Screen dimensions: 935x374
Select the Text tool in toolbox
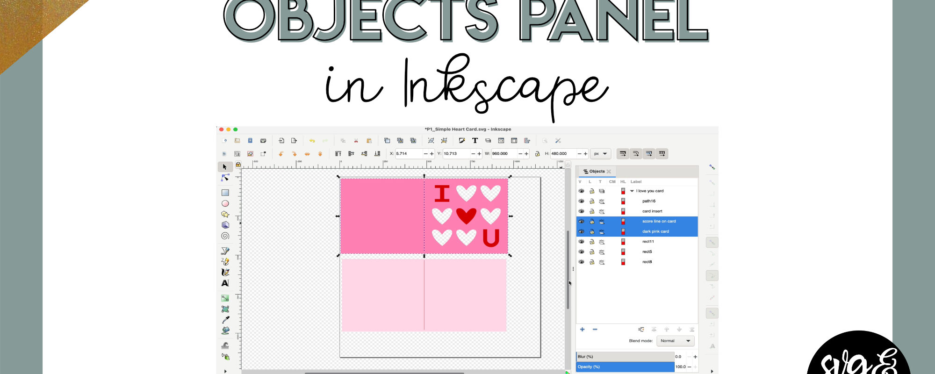[x=225, y=283]
